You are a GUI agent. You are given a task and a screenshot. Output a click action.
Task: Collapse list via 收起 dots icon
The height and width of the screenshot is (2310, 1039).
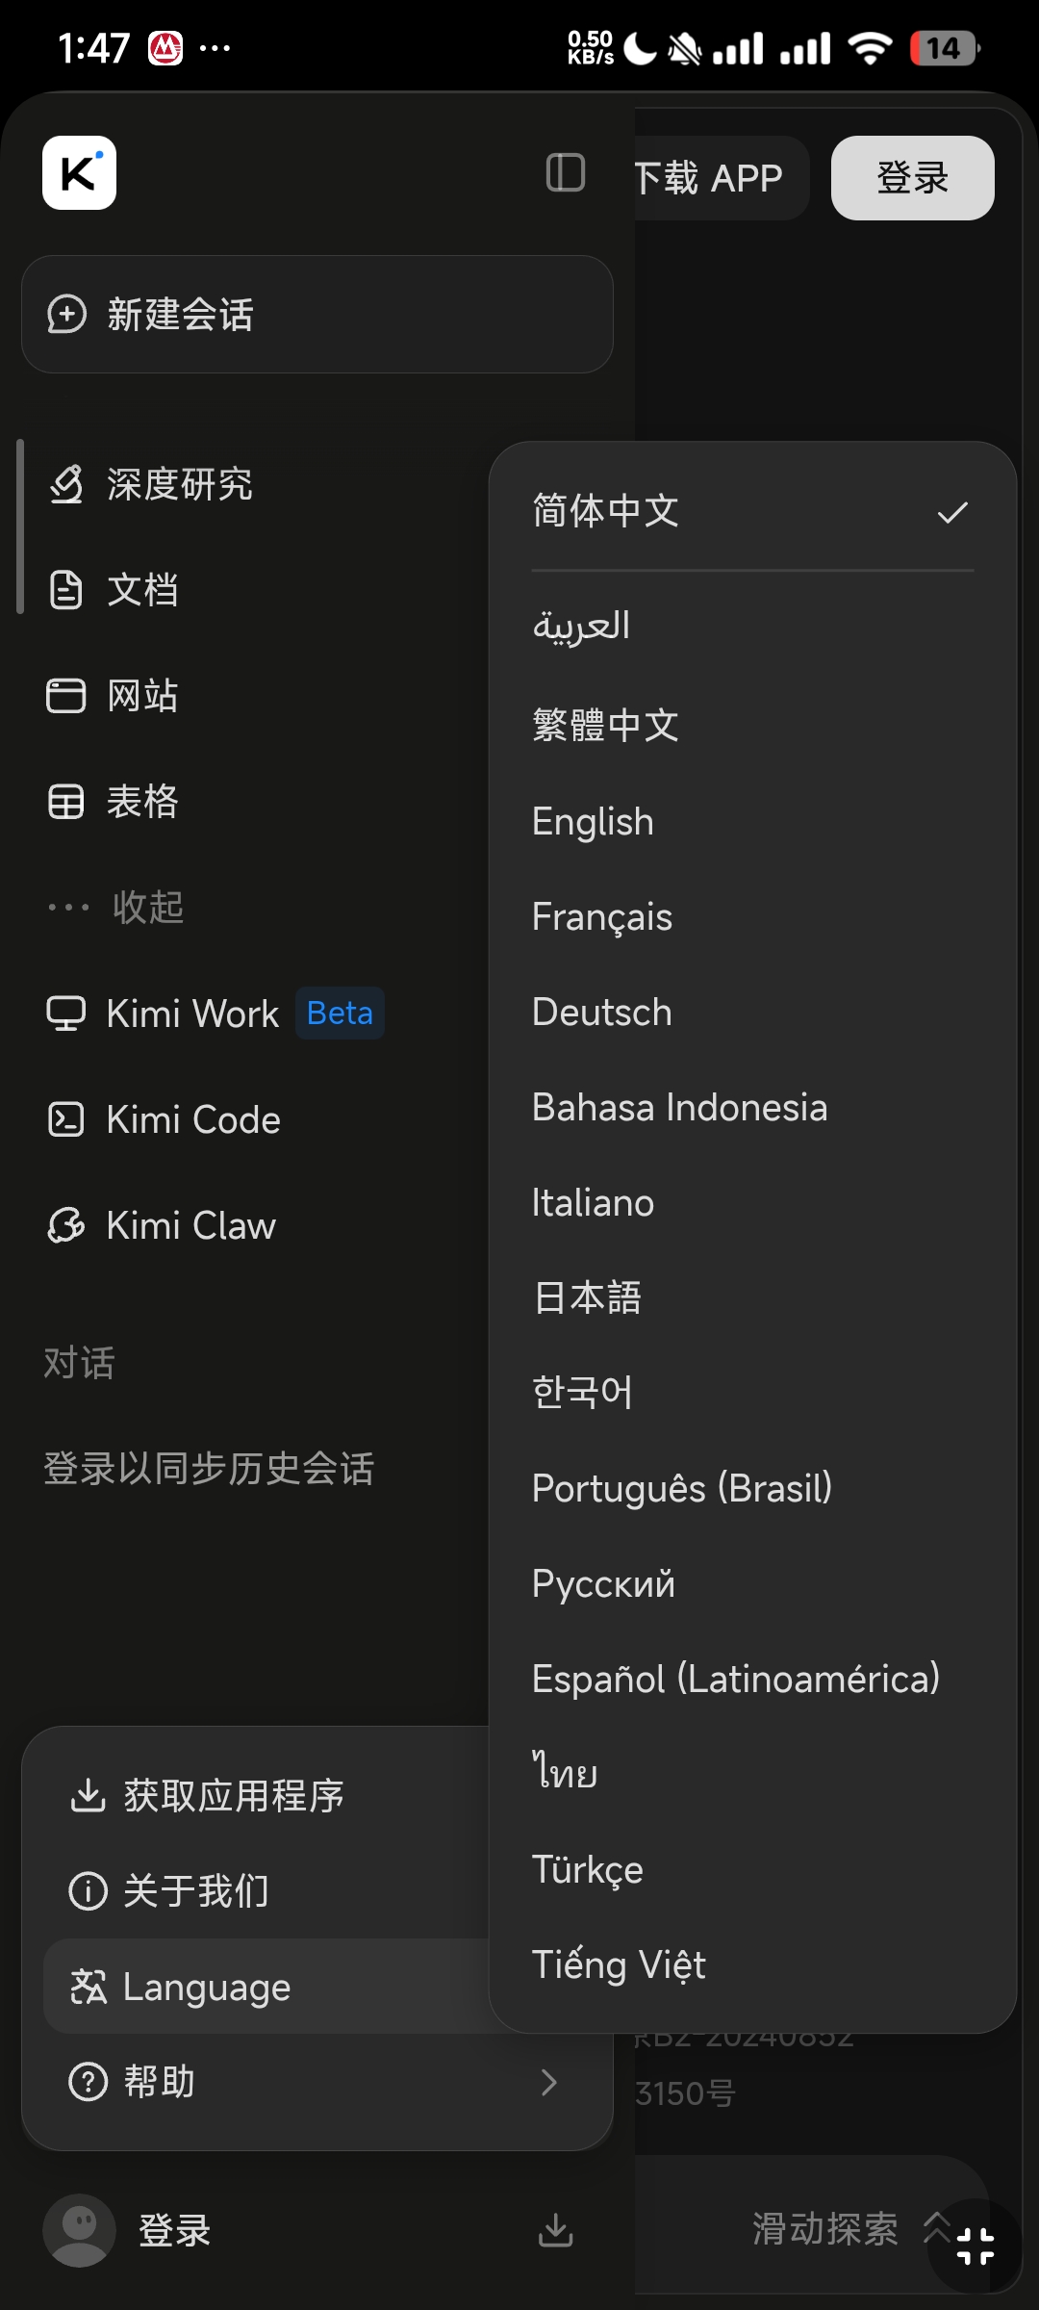click(68, 907)
